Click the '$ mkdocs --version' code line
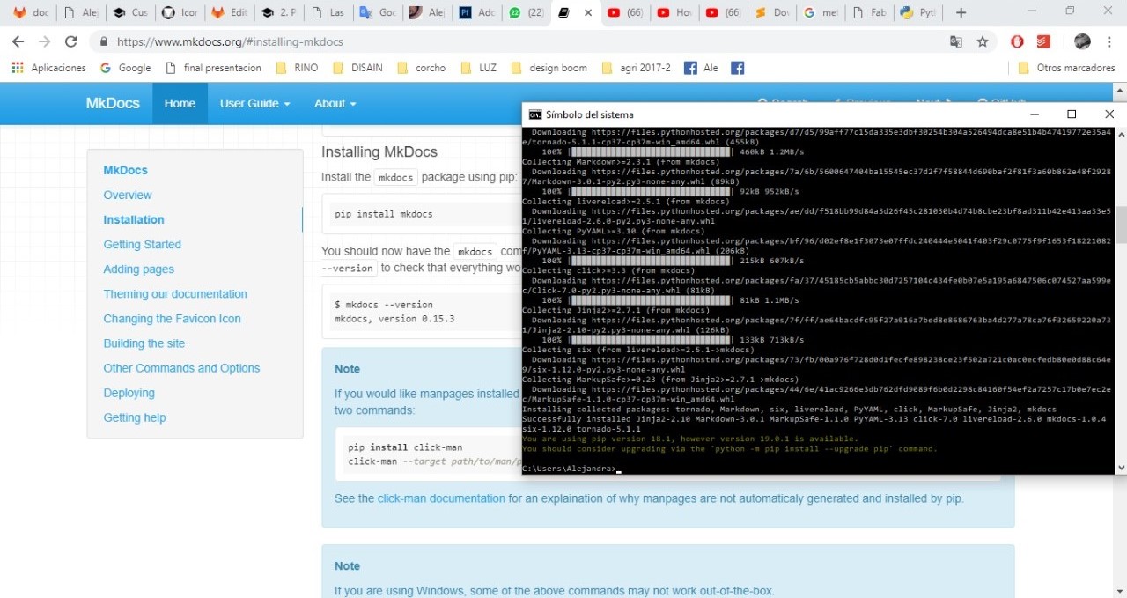Viewport: 1127px width, 598px height. pos(384,305)
